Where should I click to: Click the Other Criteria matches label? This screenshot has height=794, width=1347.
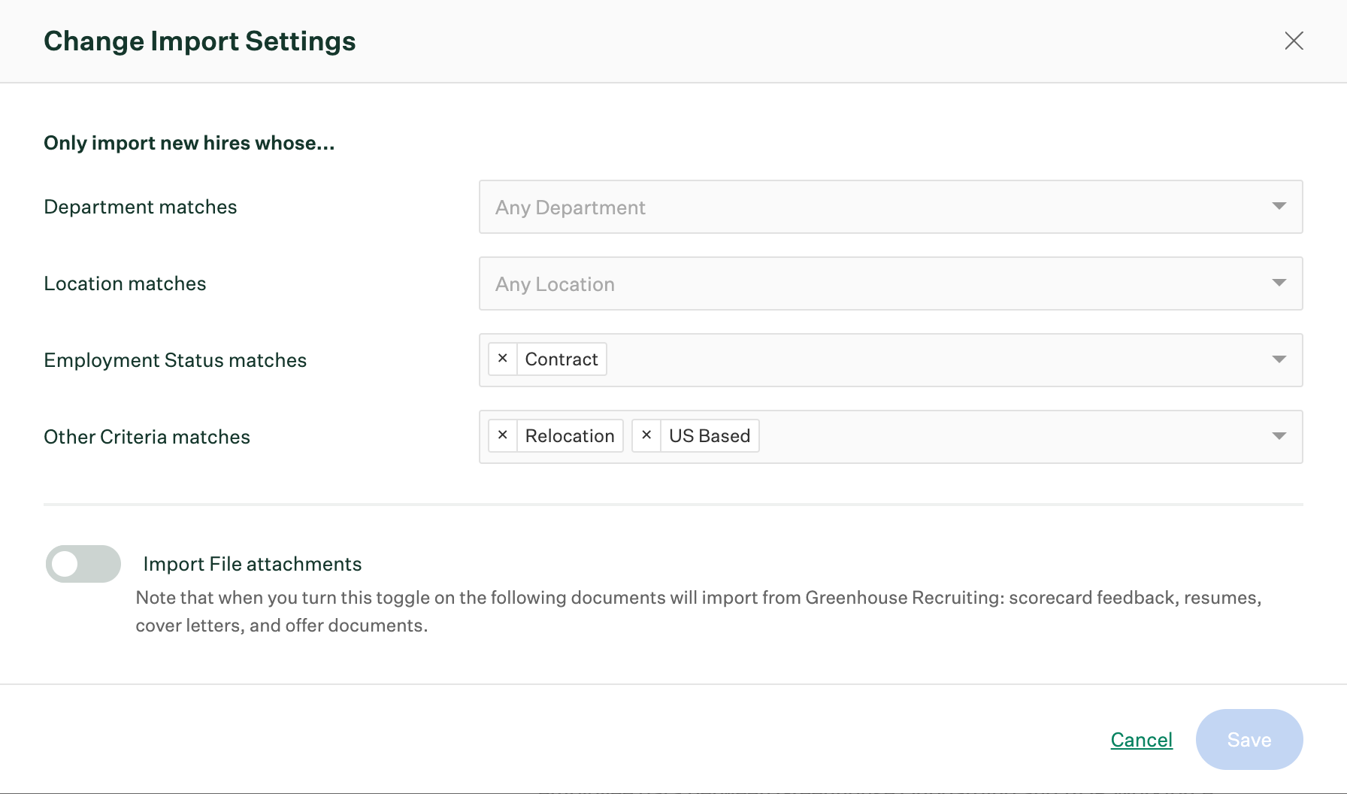[x=147, y=437]
